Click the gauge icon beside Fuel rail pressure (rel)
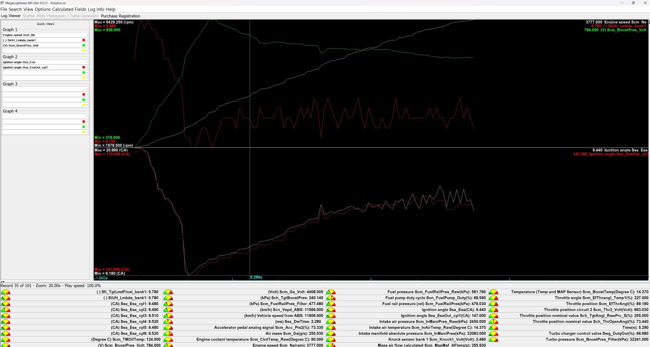The width and height of the screenshot is (650, 347). click(331, 304)
